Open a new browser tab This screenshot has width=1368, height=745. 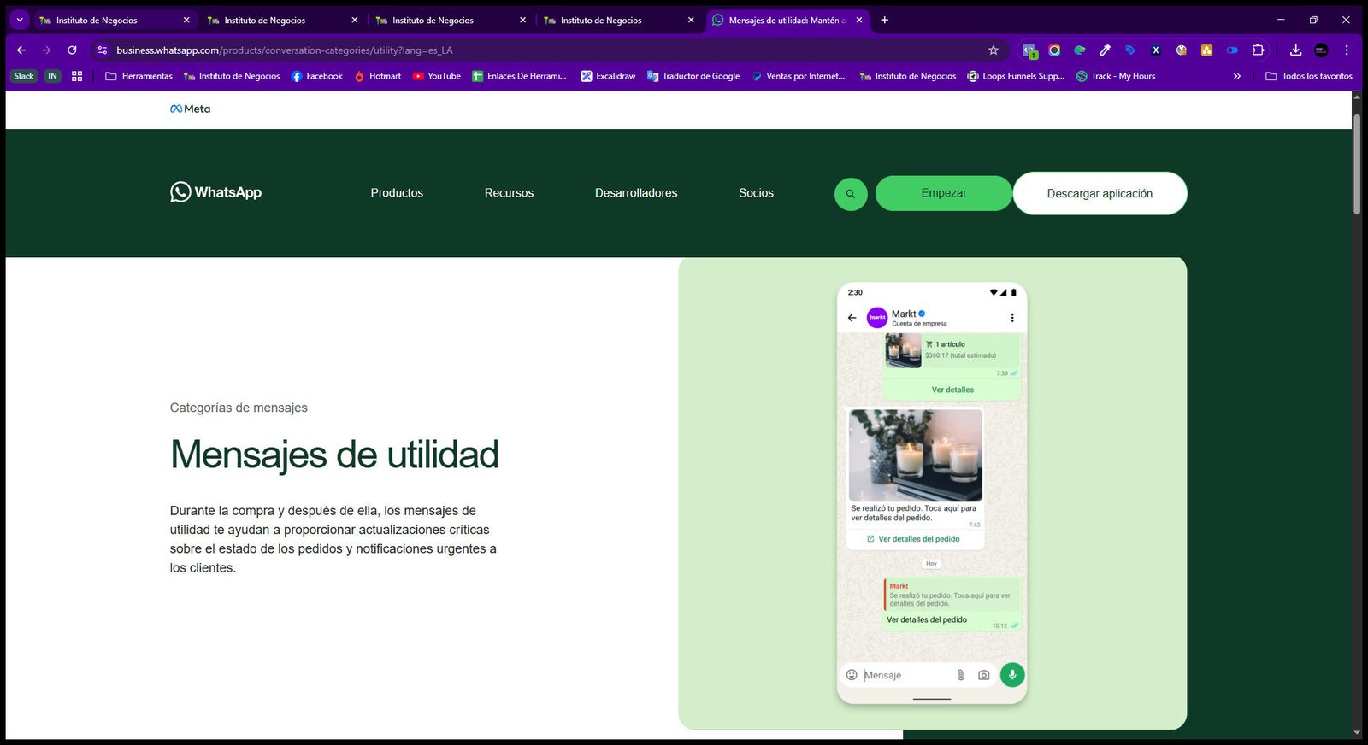coord(885,20)
